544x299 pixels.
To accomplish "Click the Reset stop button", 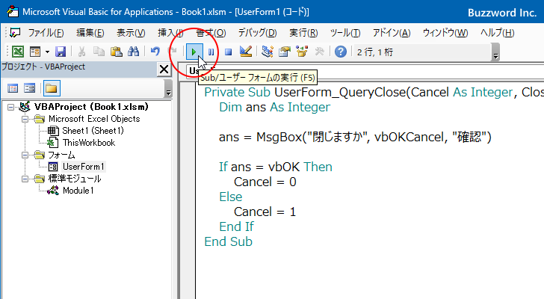I will pos(228,52).
